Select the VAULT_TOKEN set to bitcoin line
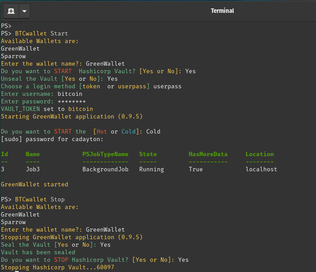Screen dimensions: 316x272 47,109
